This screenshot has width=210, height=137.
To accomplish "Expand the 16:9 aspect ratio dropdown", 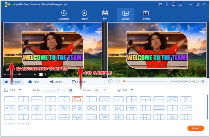I will coord(20,90).
